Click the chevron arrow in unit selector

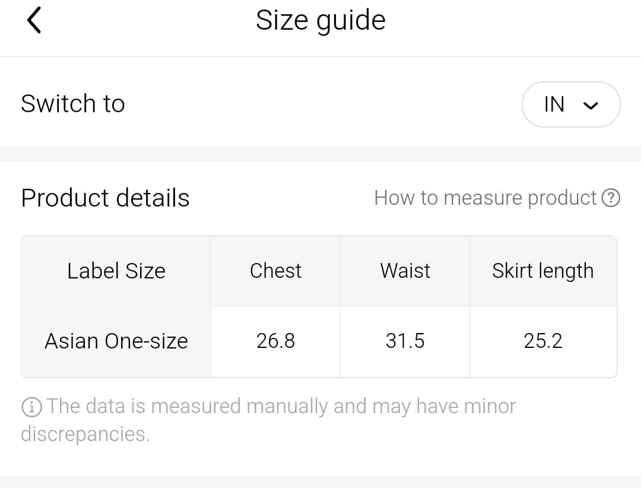tap(591, 106)
